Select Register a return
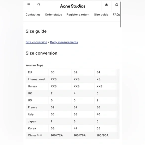145x145 pixels. click(x=78, y=14)
